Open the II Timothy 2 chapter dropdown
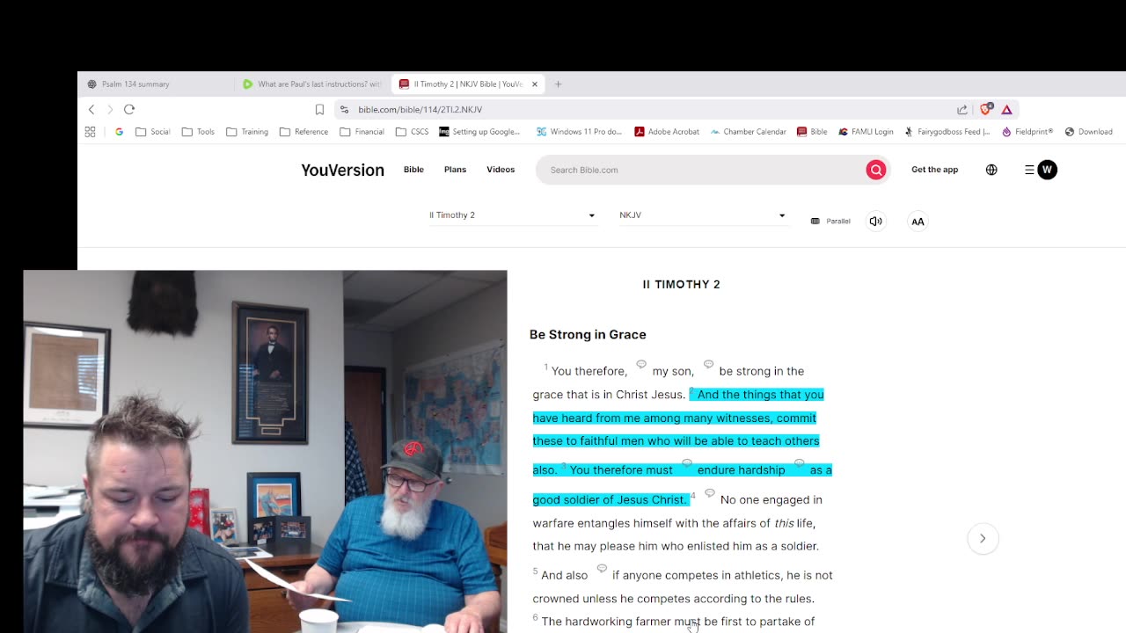Viewport: 1126px width, 633px height. 512,215
